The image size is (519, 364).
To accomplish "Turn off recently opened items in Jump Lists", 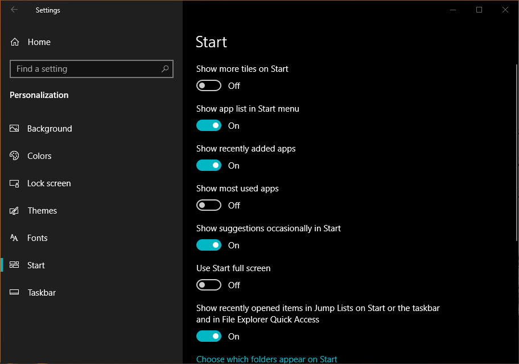I will (208, 337).
